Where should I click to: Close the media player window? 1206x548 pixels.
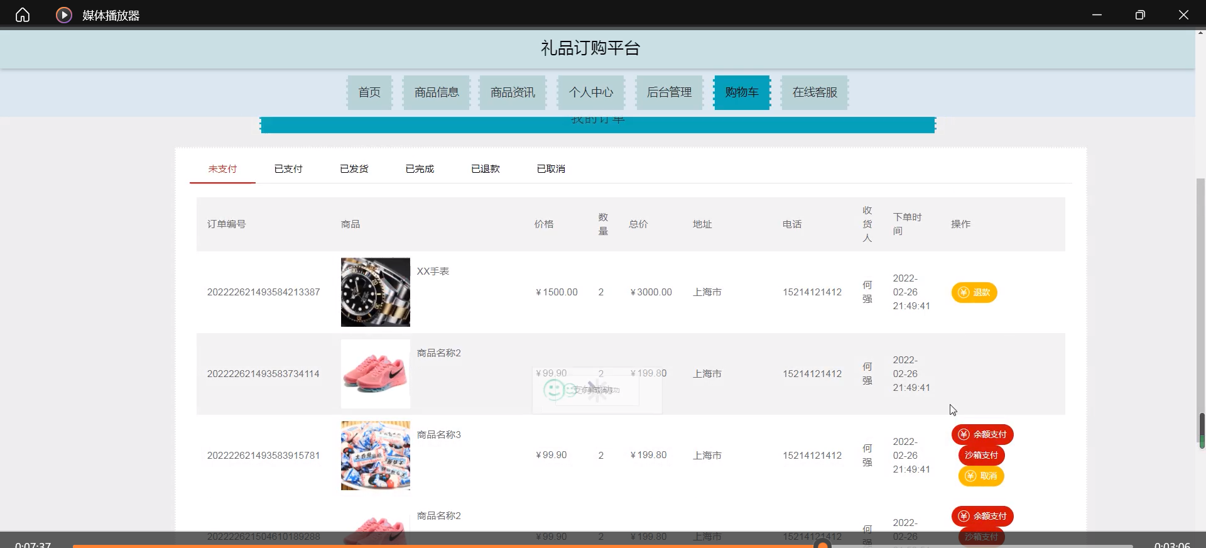pyautogui.click(x=1183, y=14)
